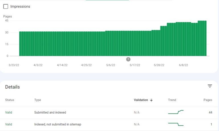Viewport: 219px width, 131px height.
Task: Click the Trend column header
Action: pyautogui.click(x=172, y=100)
